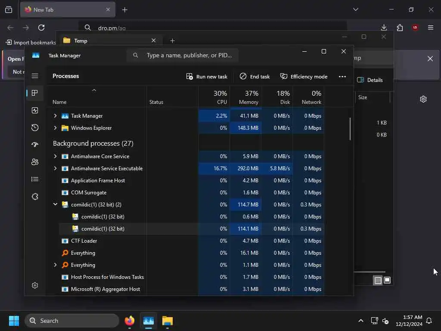Open File Explorer from the taskbar
Image resolution: width=441 pixels, height=331 pixels.
click(x=168, y=321)
